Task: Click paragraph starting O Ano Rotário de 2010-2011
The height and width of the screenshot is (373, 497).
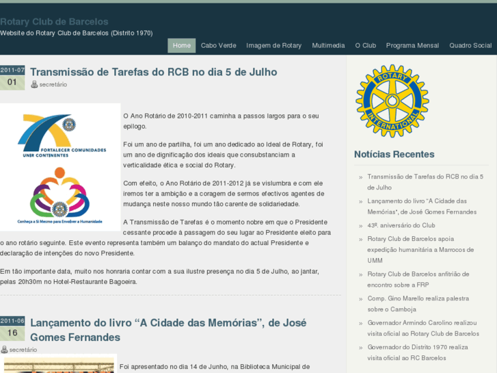Action: [221, 121]
